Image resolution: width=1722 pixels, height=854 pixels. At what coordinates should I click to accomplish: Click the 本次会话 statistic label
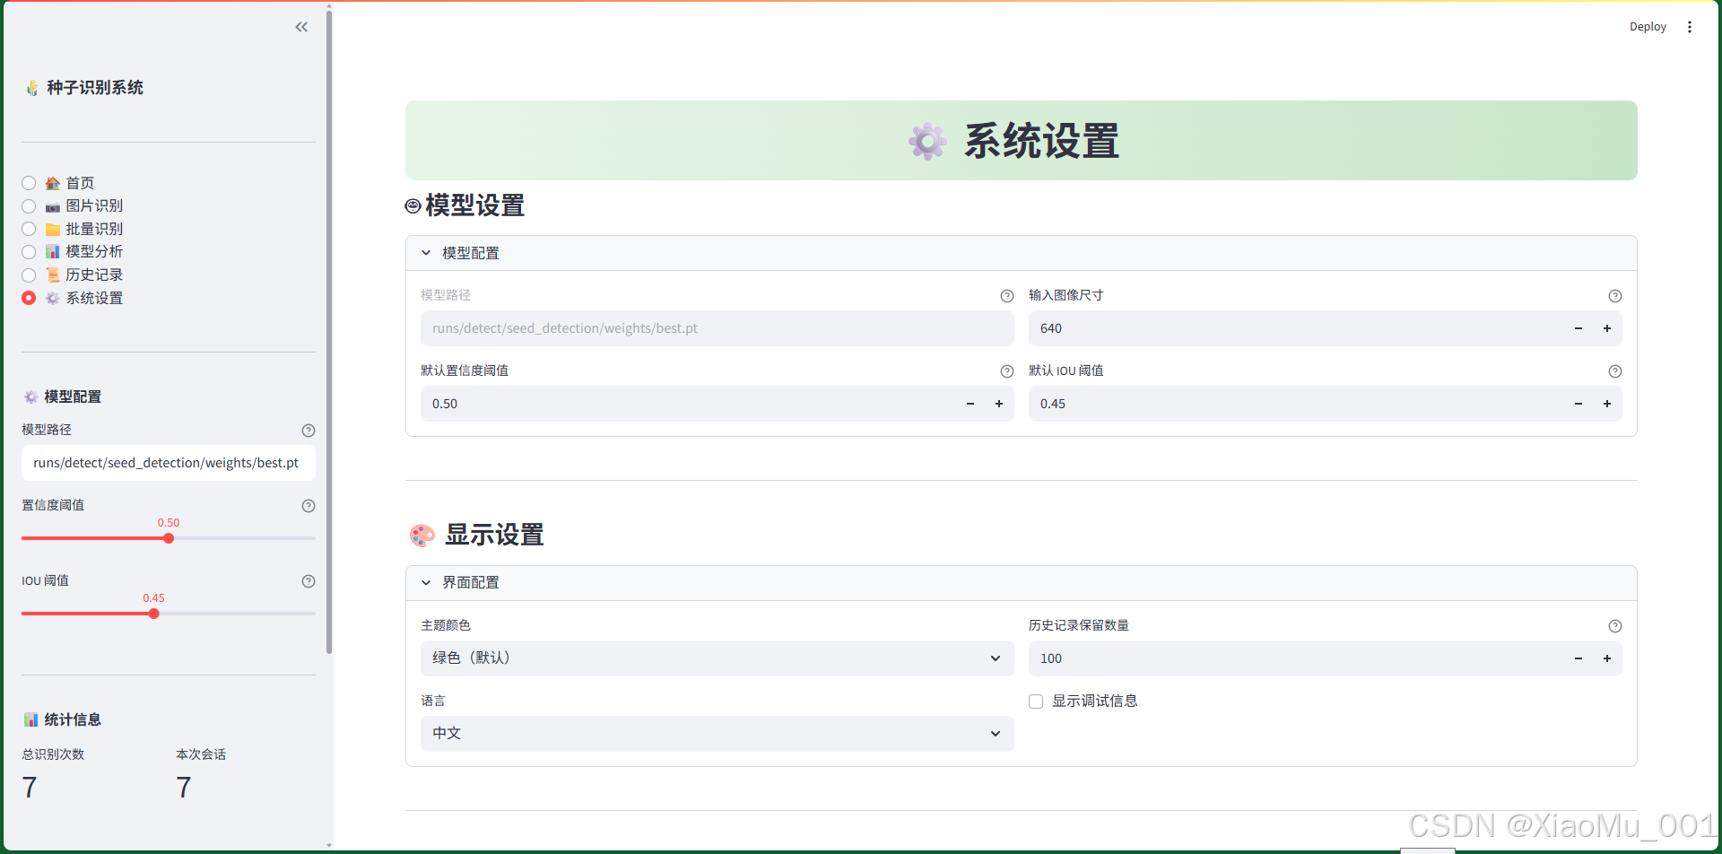click(x=201, y=754)
